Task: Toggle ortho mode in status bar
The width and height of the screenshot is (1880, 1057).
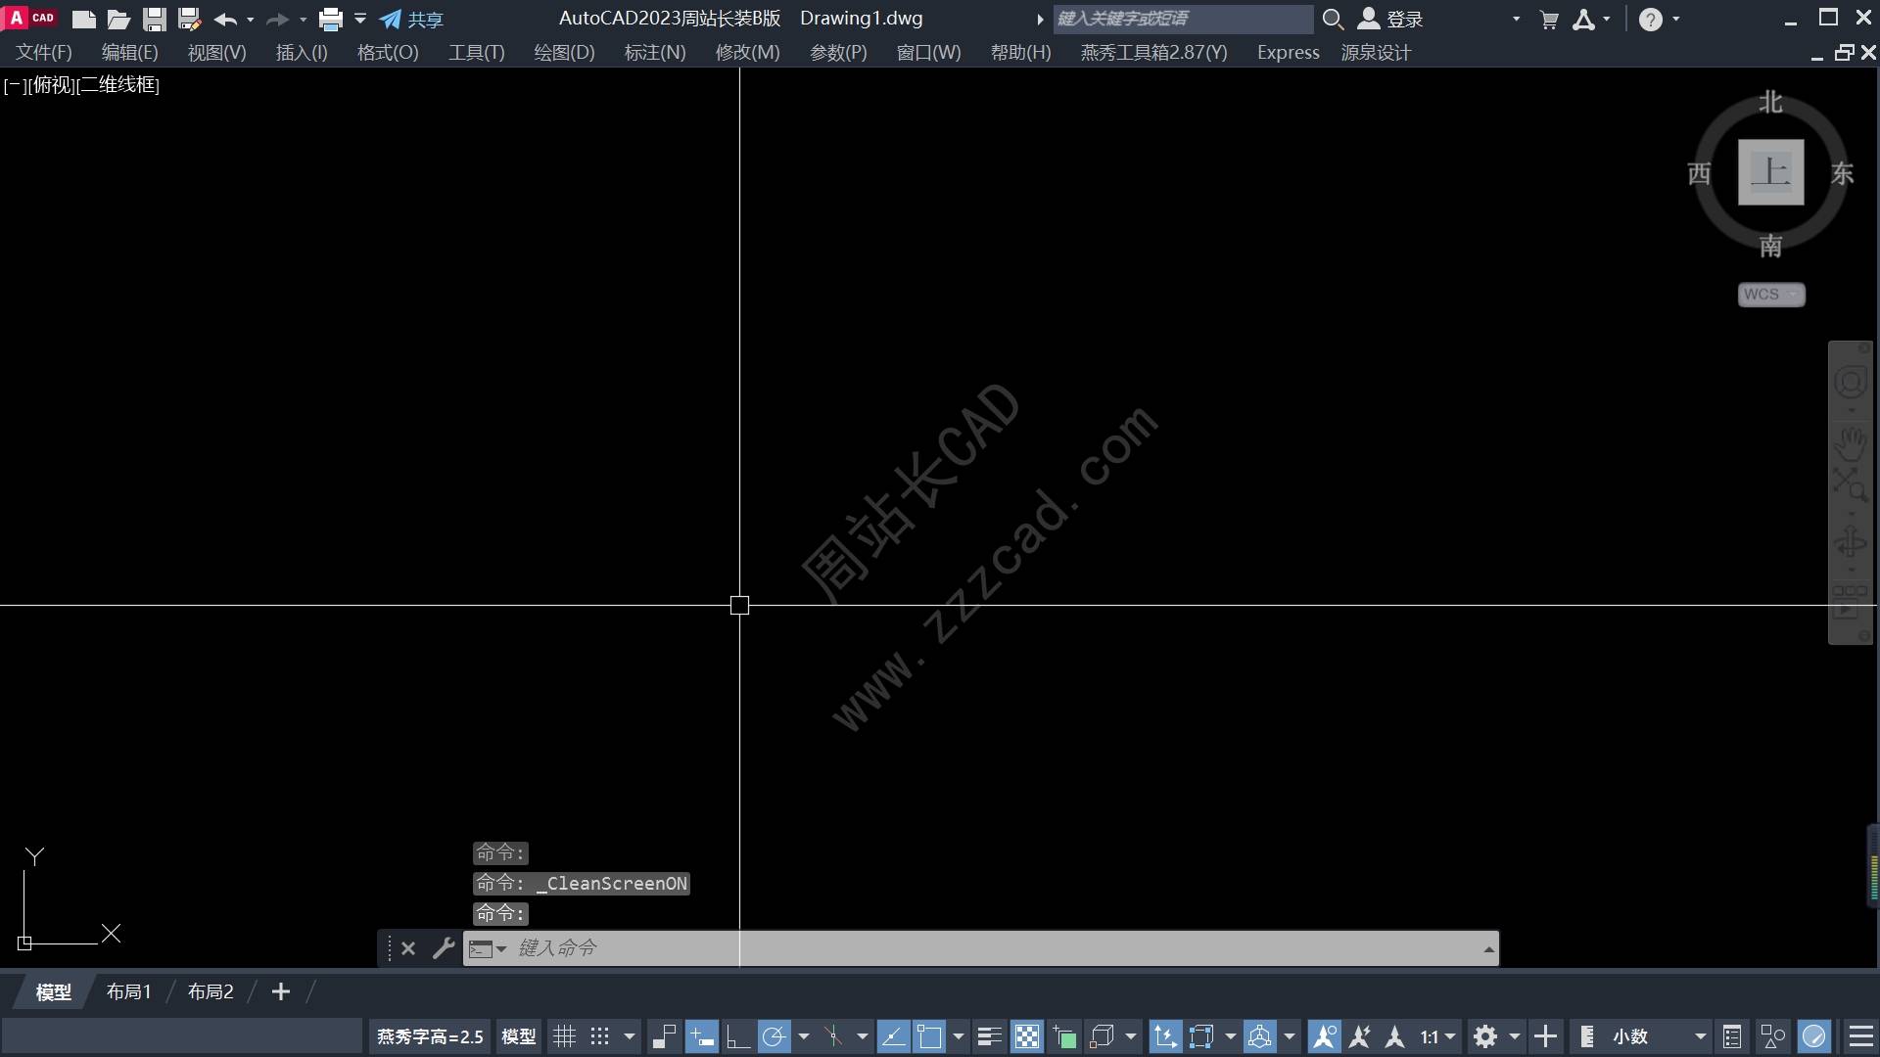Action: click(737, 1036)
